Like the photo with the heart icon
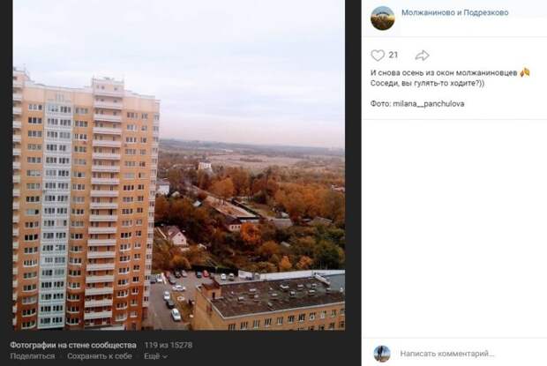The width and height of the screenshot is (547, 366). [378, 55]
